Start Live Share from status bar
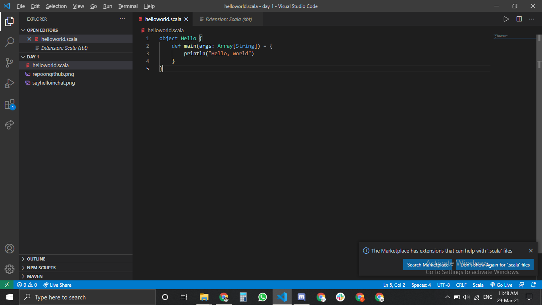The width and height of the screenshot is (542, 305). point(58,285)
